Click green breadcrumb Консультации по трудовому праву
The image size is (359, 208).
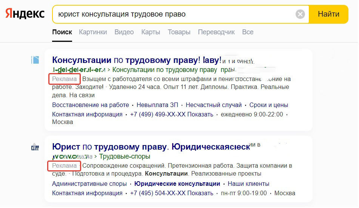pos(165,69)
